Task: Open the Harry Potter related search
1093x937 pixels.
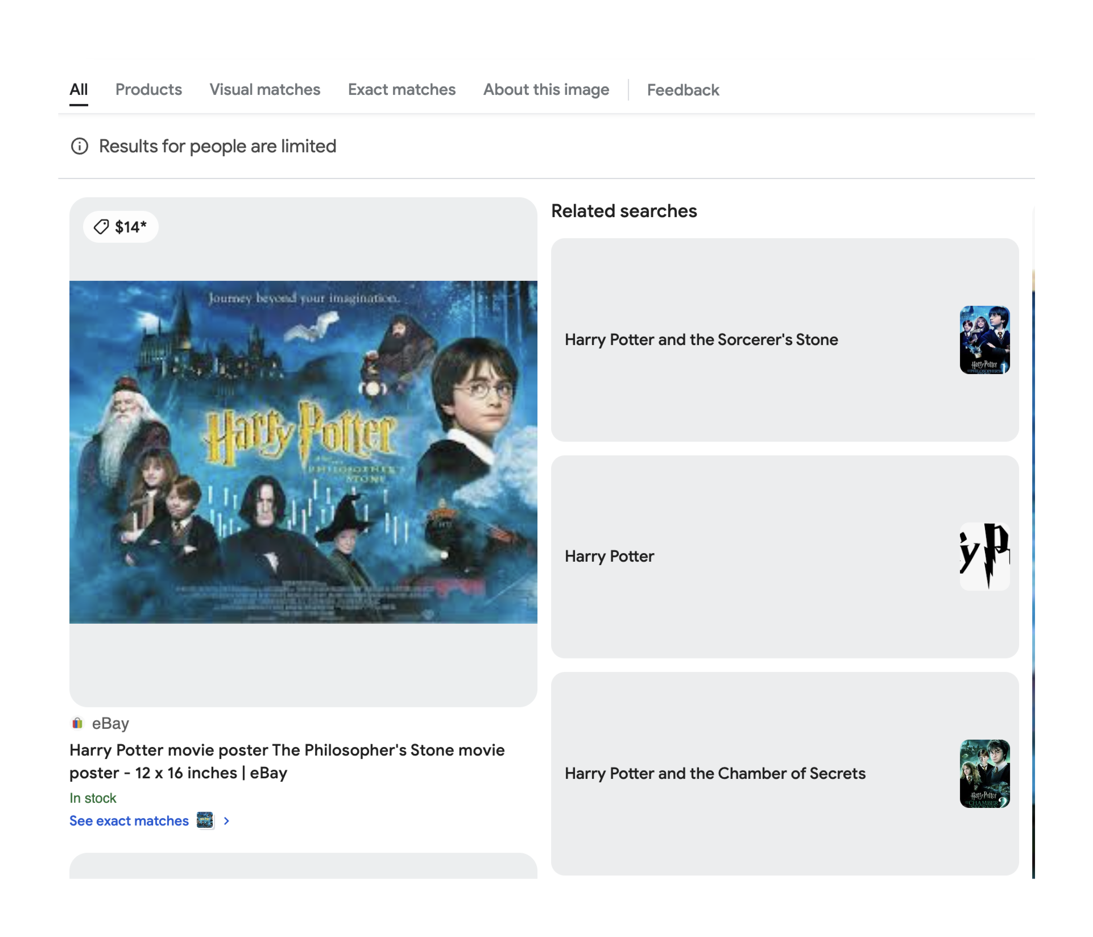Action: [785, 557]
